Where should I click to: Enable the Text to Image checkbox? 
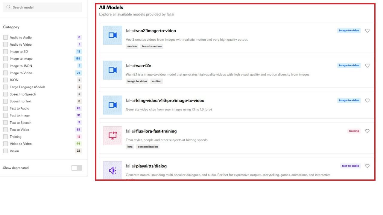pos(5,115)
